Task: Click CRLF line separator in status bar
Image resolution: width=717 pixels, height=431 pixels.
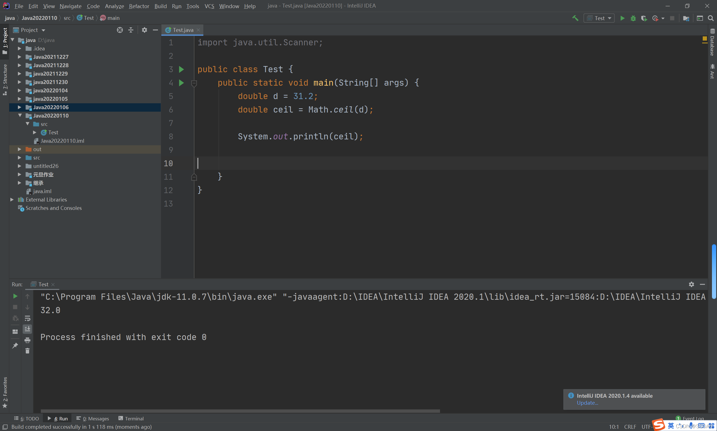Action: 630,427
